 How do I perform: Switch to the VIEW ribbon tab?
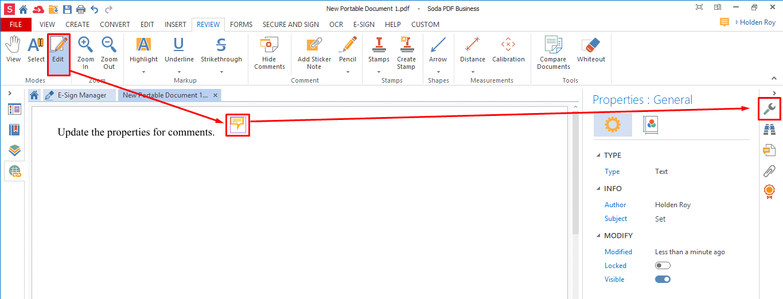(x=47, y=25)
